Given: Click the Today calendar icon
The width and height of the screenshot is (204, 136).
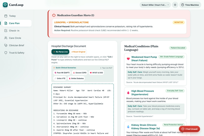Looking at the screenshot, I should 6,16.
